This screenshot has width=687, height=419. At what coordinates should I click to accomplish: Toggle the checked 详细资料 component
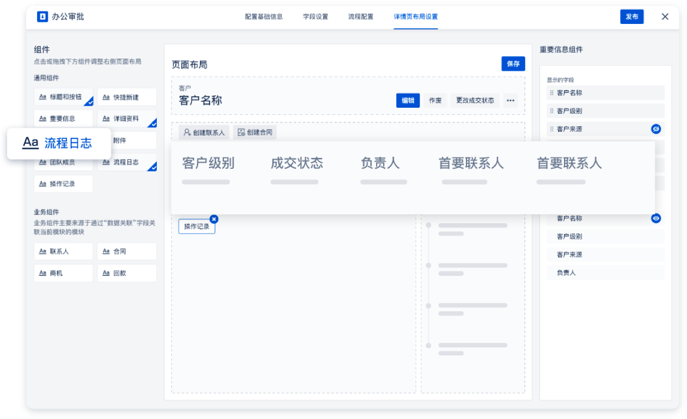[127, 119]
